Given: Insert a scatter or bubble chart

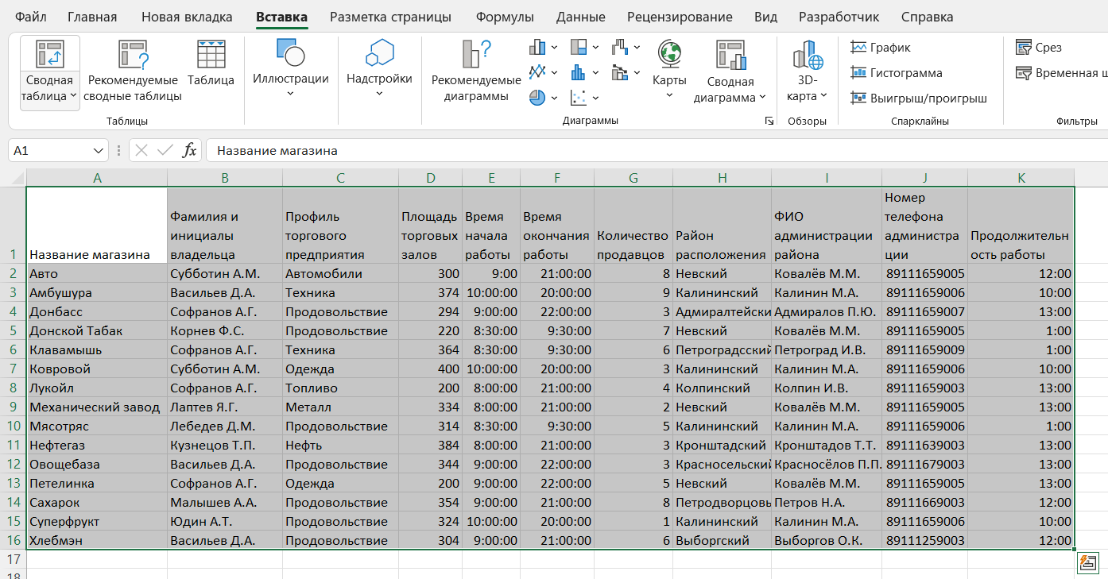Looking at the screenshot, I should point(584,98).
